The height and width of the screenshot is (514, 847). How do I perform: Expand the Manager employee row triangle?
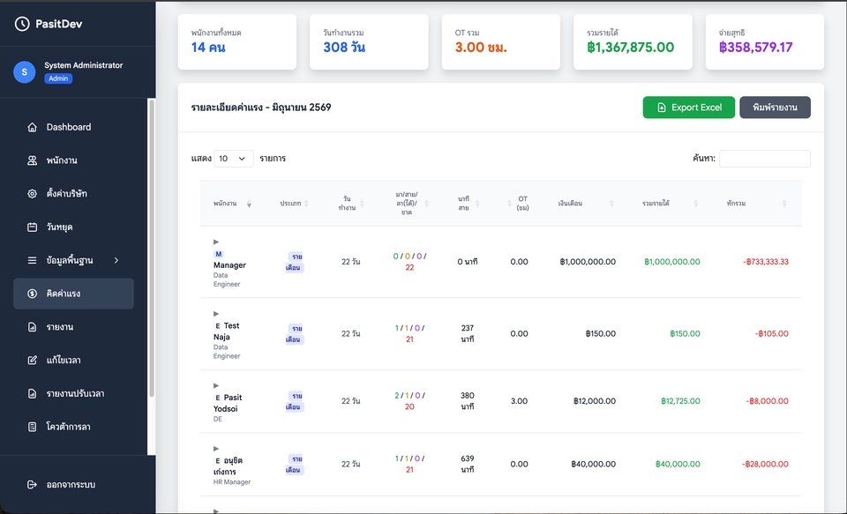(x=216, y=242)
